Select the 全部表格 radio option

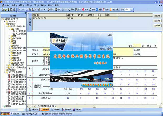pyautogui.click(x=6, y=114)
